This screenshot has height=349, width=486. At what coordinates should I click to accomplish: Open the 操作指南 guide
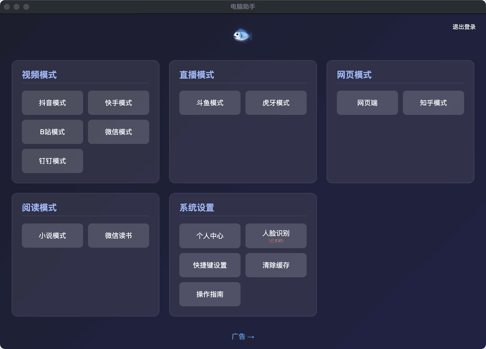[209, 294]
